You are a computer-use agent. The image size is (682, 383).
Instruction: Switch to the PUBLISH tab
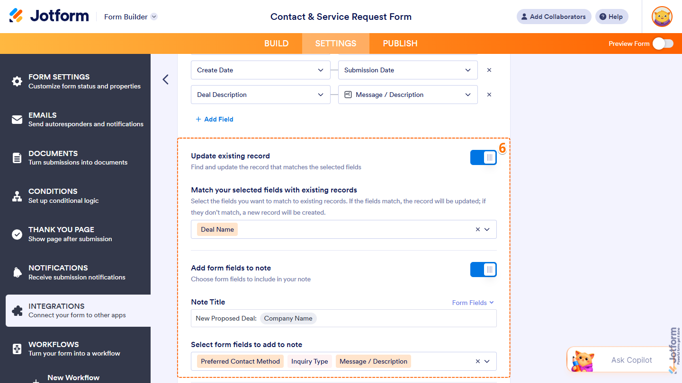click(400, 44)
